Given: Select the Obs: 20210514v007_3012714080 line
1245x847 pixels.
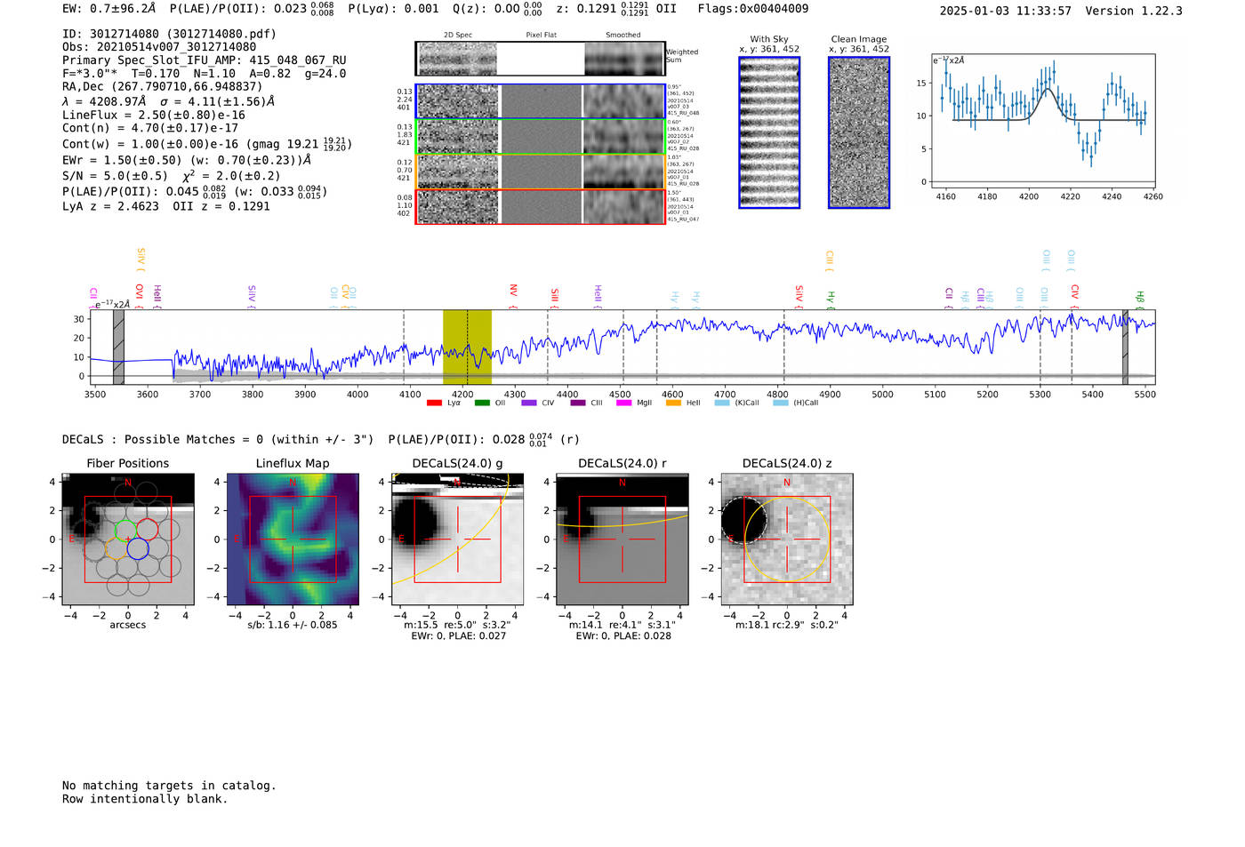Looking at the screenshot, I should pos(159,47).
